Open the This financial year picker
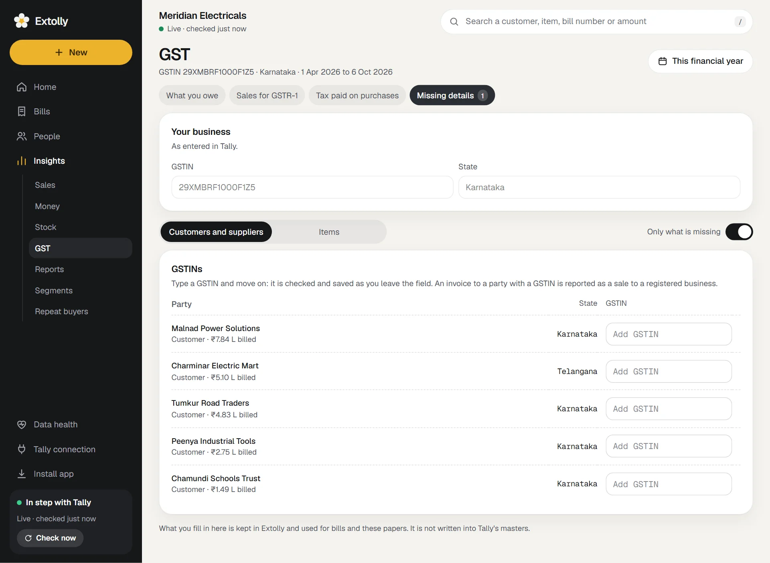Viewport: 770px width, 563px height. [x=700, y=61]
